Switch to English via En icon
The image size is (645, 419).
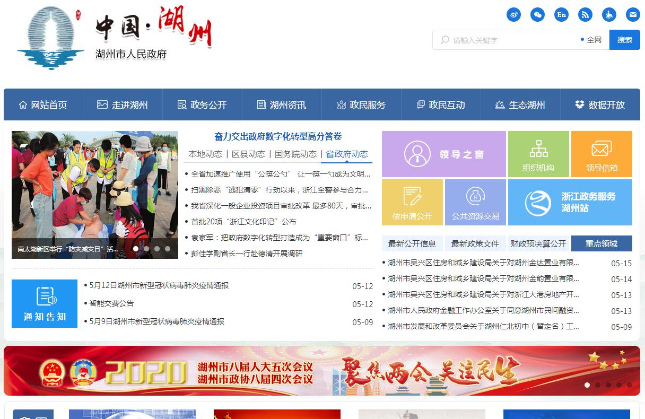[561, 15]
